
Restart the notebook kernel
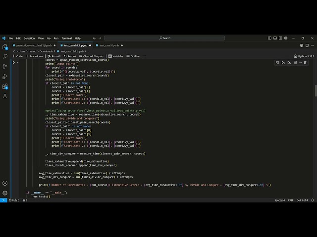[70, 56]
